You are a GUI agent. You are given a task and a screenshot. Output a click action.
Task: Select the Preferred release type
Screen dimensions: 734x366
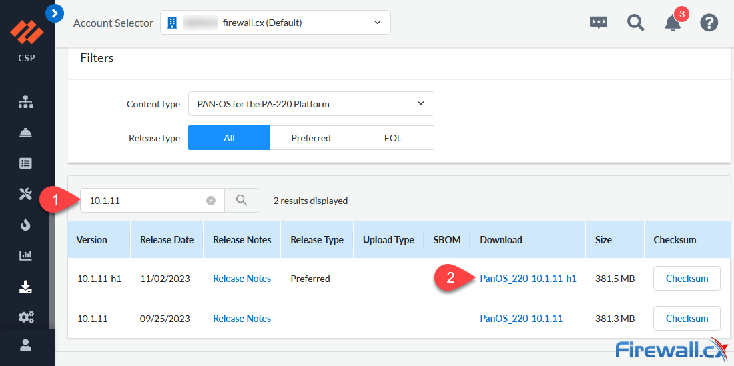(311, 138)
